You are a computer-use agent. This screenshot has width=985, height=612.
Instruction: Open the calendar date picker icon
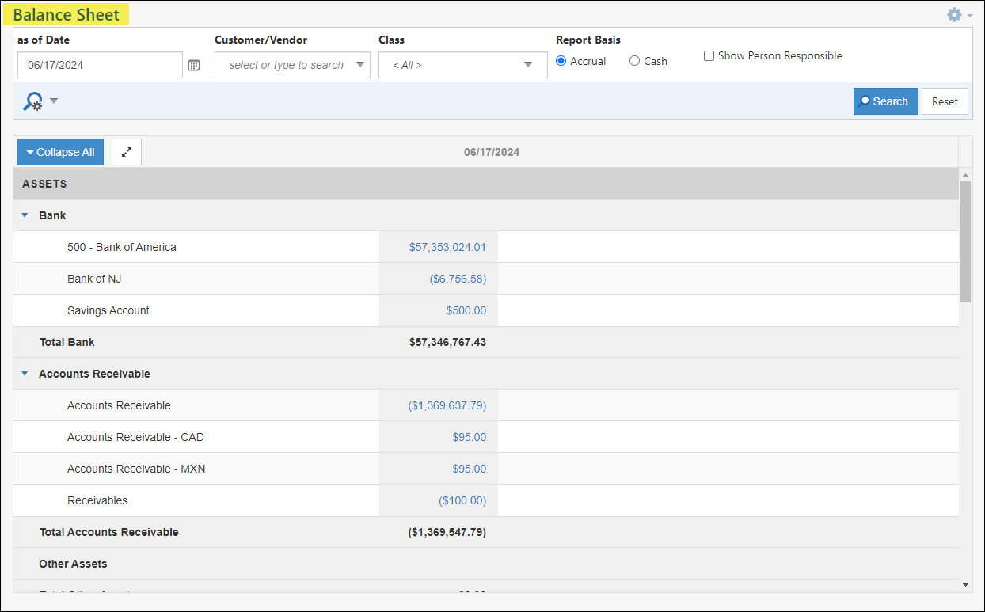pos(194,65)
